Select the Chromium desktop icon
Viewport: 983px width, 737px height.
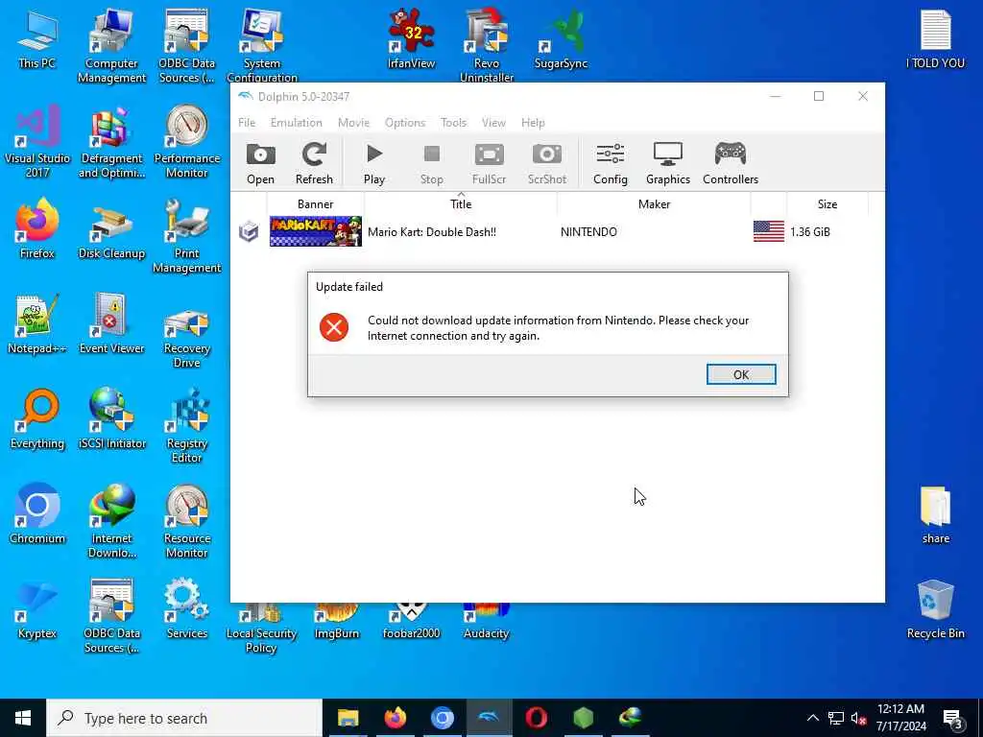click(37, 514)
